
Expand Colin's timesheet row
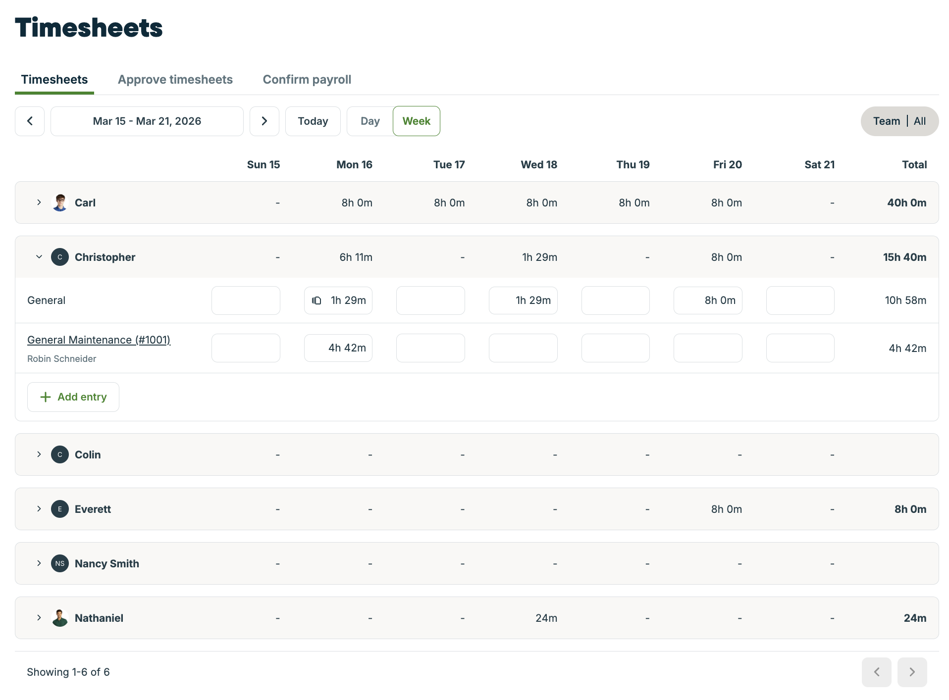[39, 454]
